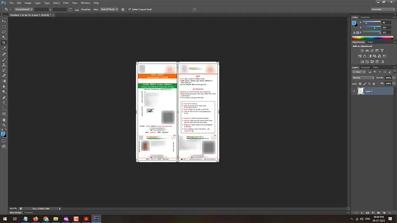Expand the Opacity slider arrow
Image resolution: width=397 pixels, height=223 pixels.
[394, 78]
